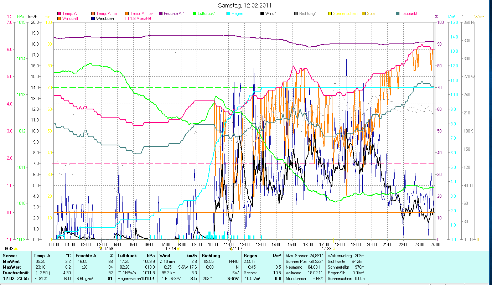Viewport: 492px width, 285px height.
Task: Click the sunrise marker at 07:49
Action: pos(178,248)
